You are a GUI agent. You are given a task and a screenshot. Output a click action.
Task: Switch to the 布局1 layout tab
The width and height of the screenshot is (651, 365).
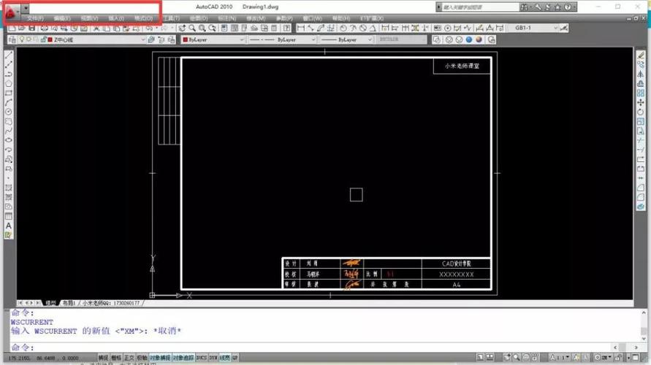point(69,303)
